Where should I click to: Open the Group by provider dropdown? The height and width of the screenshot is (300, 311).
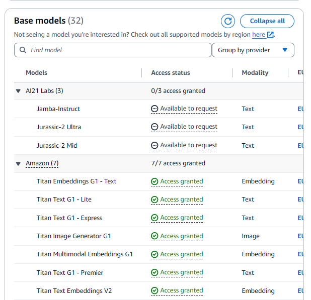coord(253,50)
